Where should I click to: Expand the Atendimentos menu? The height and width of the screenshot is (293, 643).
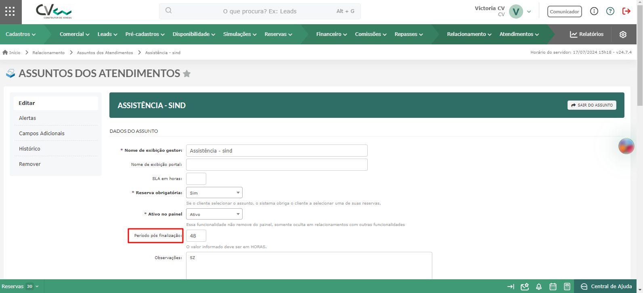519,34
